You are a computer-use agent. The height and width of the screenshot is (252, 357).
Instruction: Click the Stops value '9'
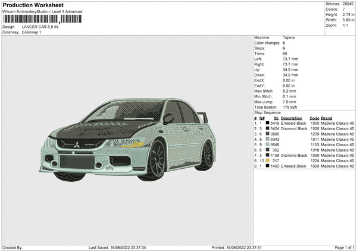point(284,48)
